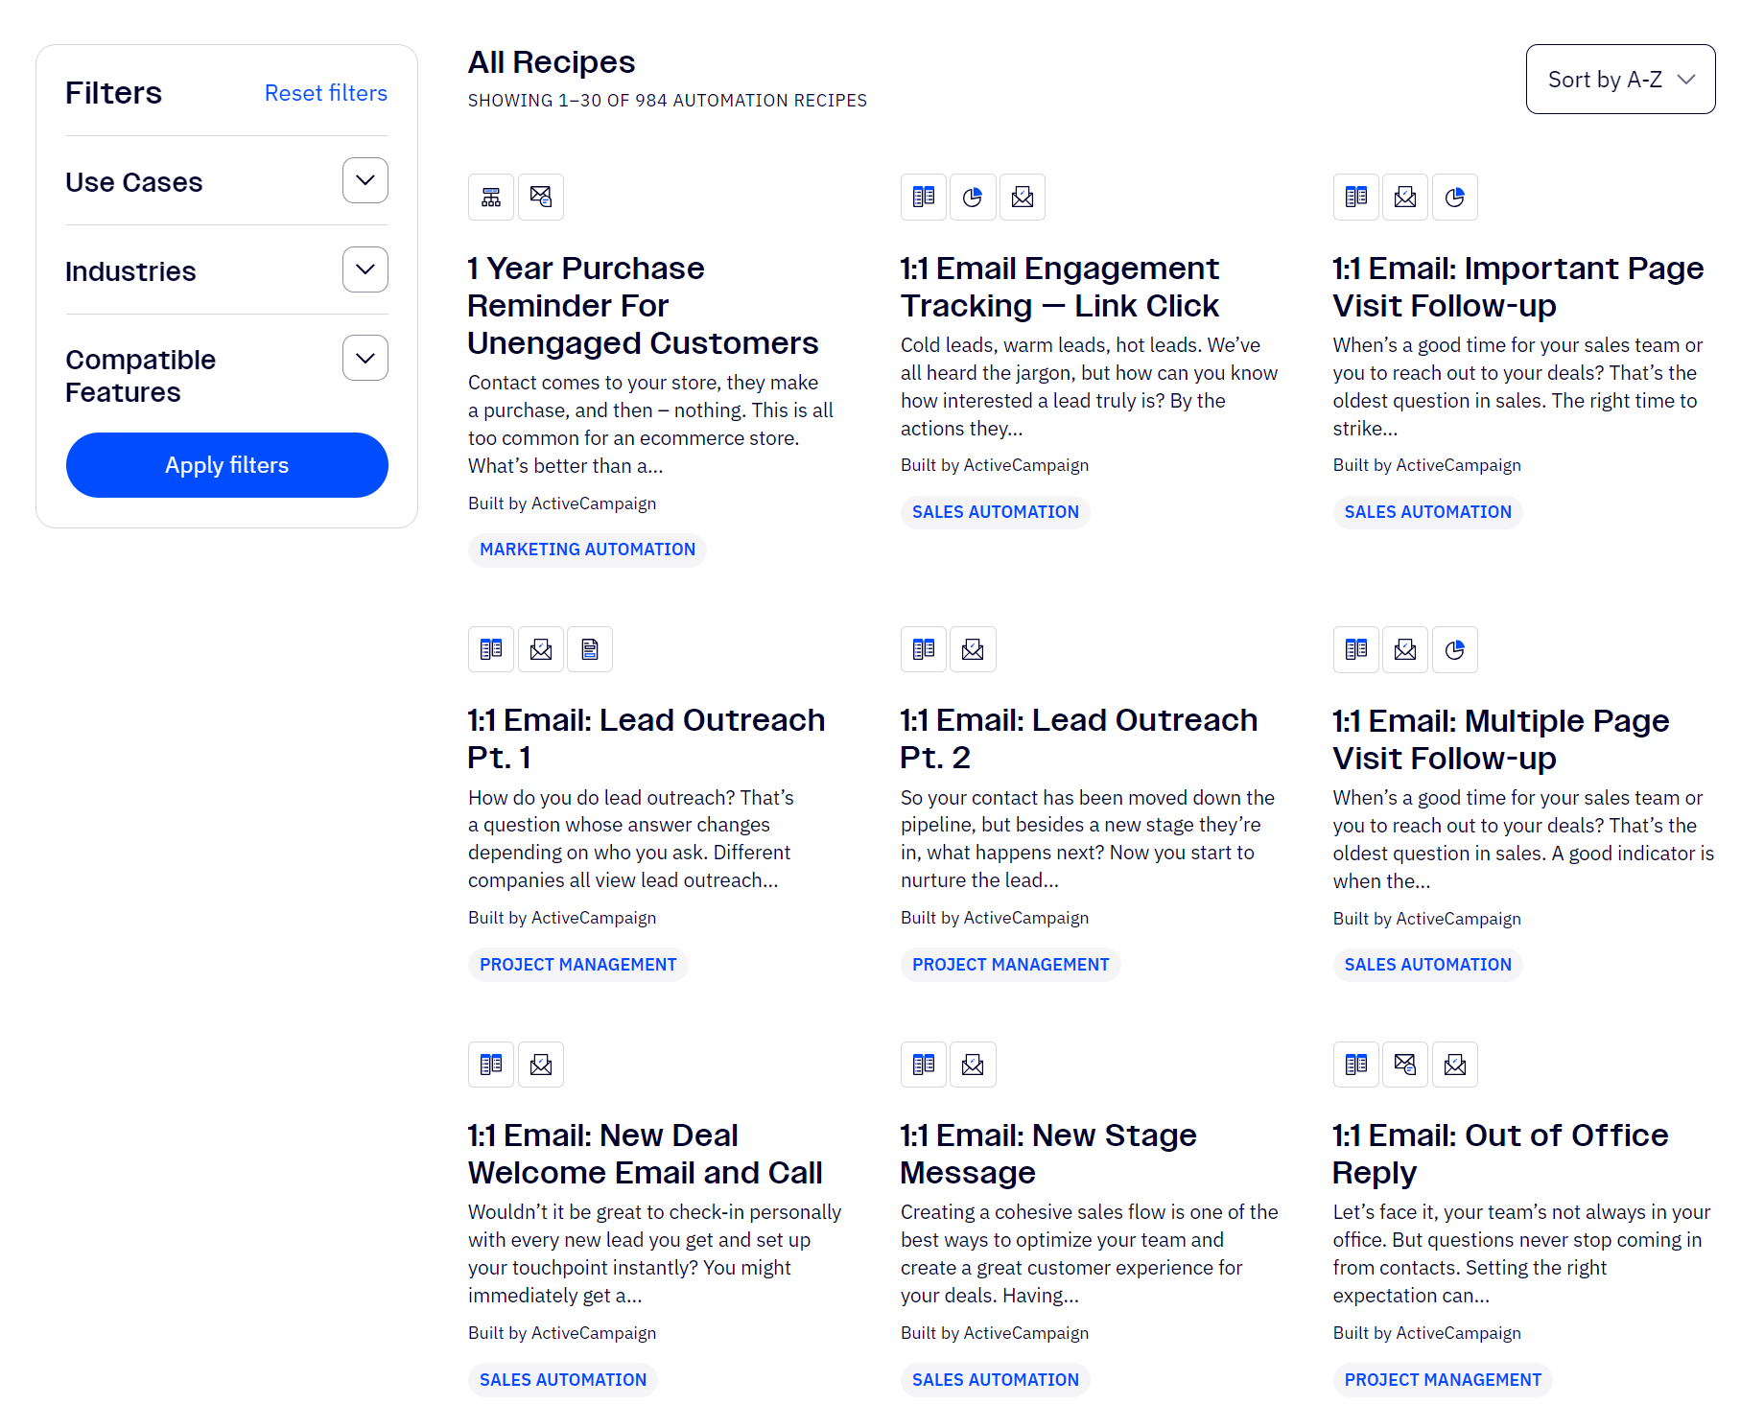Viewport: 1764px width, 1428px height.
Task: Click Project Management tag under Lead Outreach Pt. 2
Action: [x=1010, y=965]
